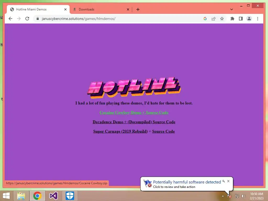
Task: Switch to the Hotline Miami Demos tab
Action: point(38,9)
